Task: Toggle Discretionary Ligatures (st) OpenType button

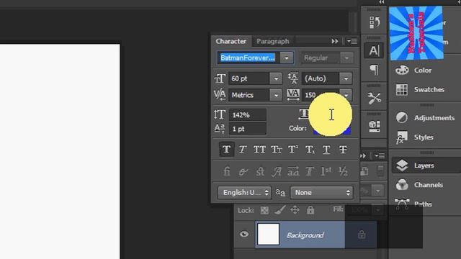Action: pyautogui.click(x=260, y=171)
